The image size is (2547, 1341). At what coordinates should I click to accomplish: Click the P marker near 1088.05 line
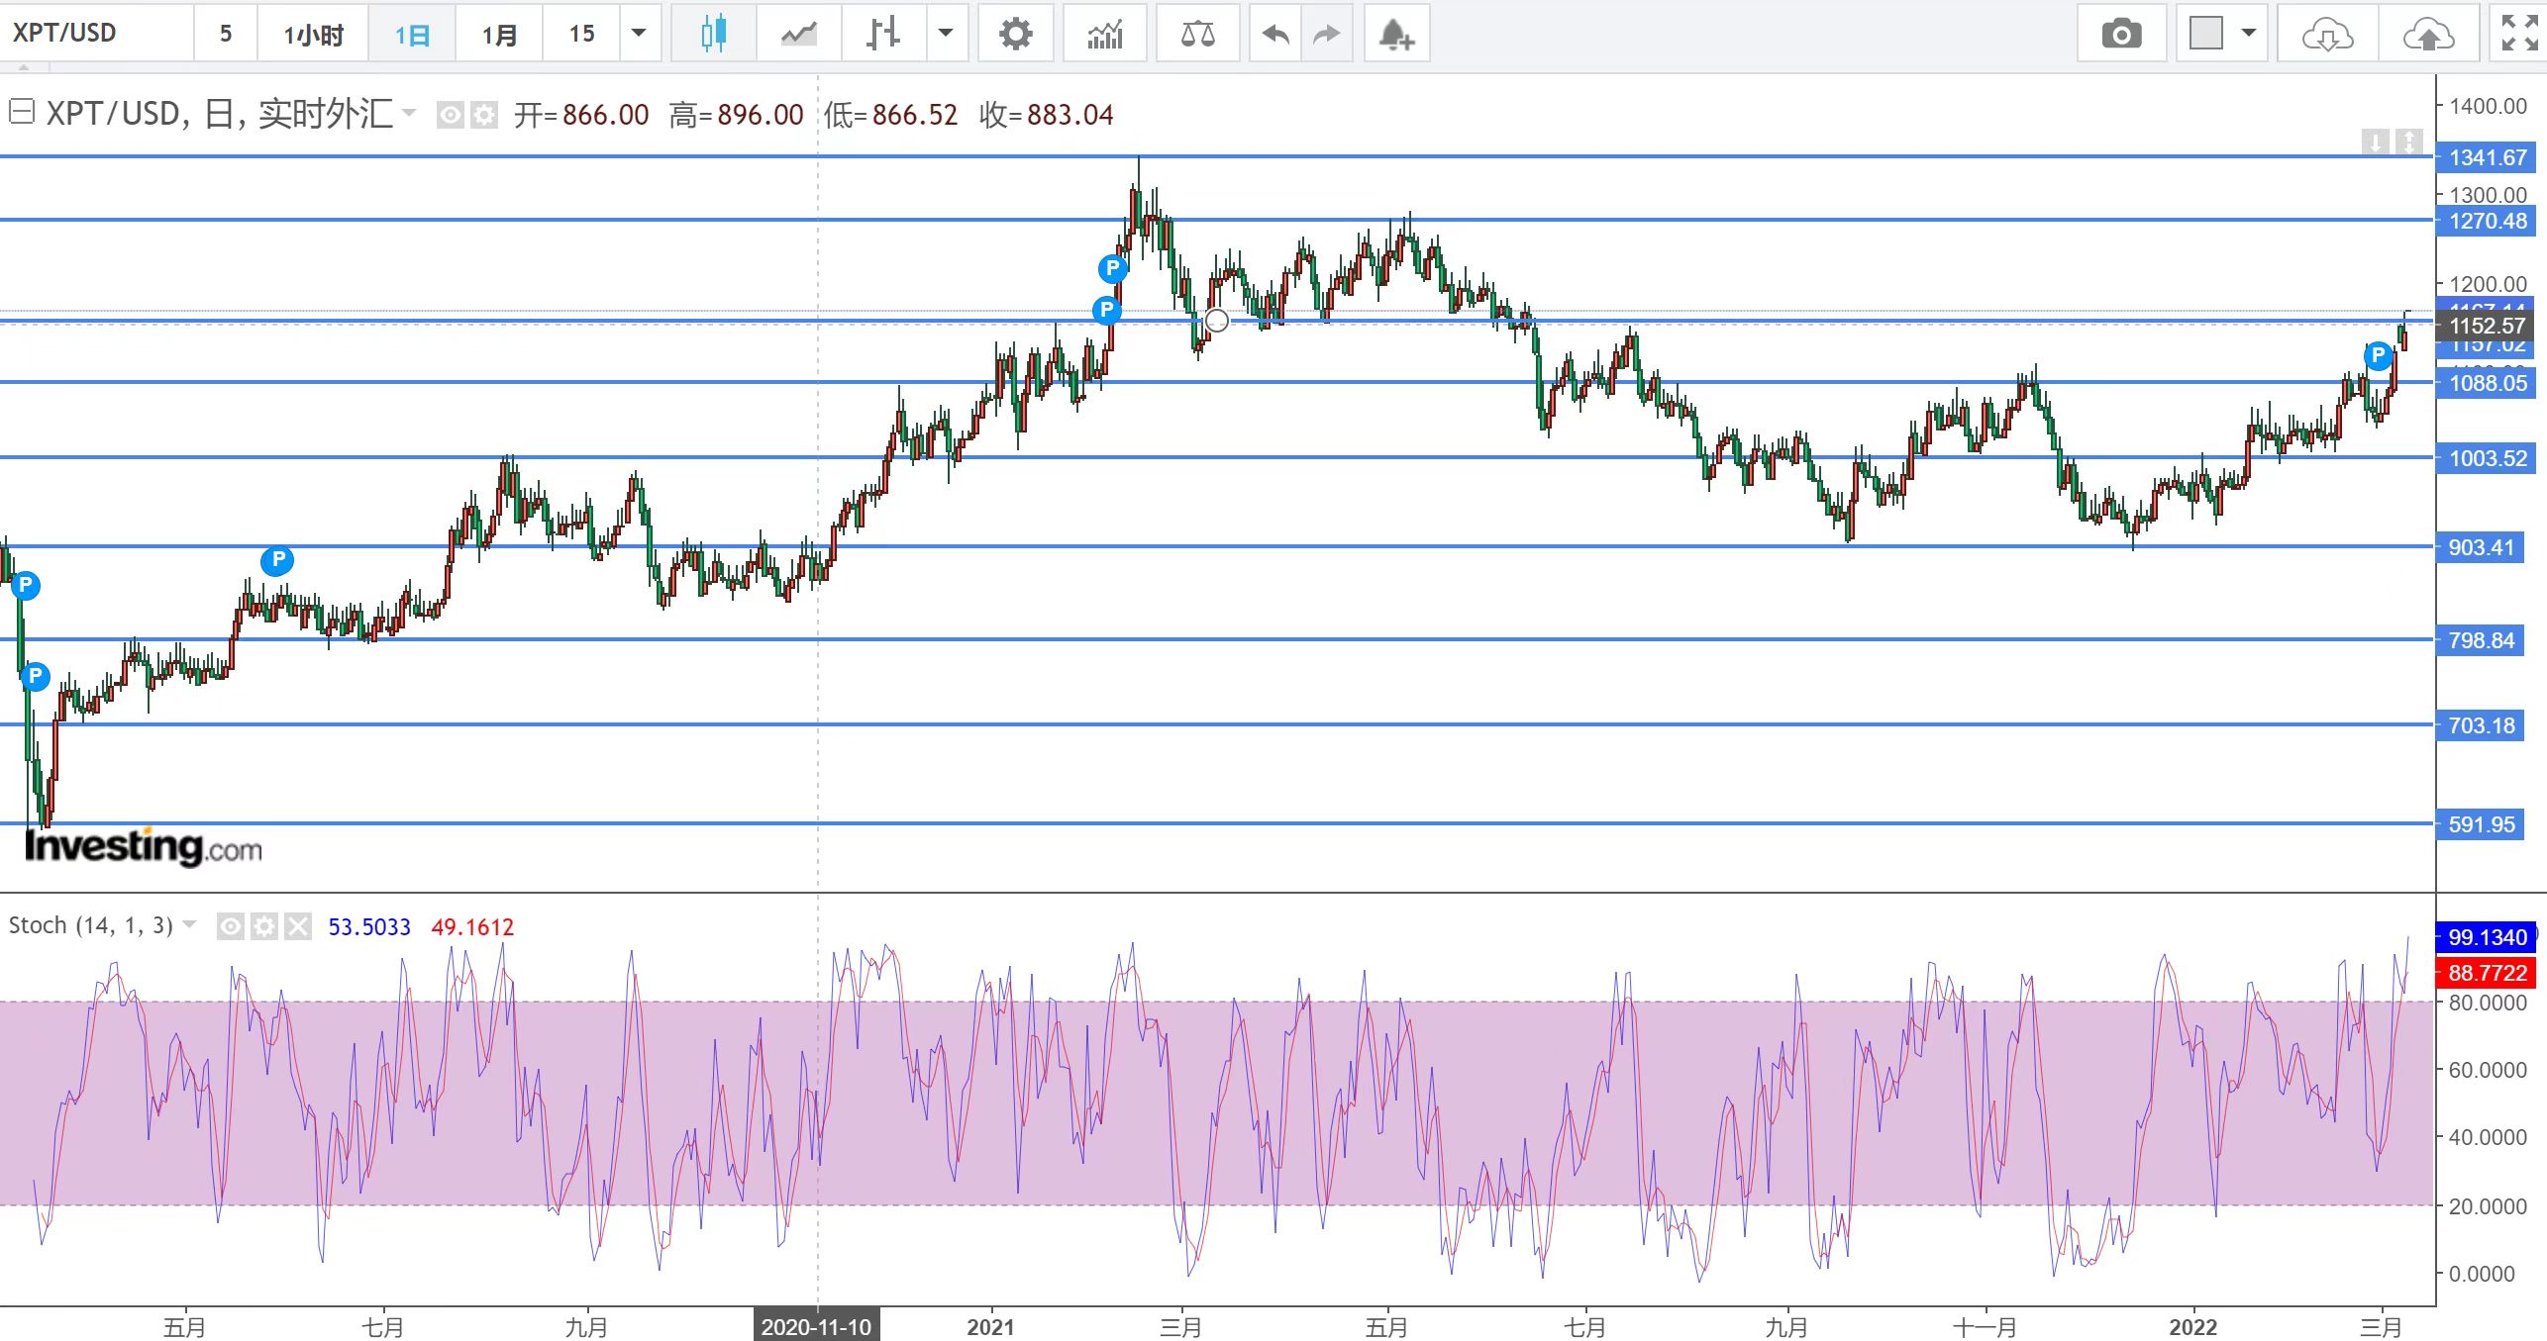[2378, 356]
